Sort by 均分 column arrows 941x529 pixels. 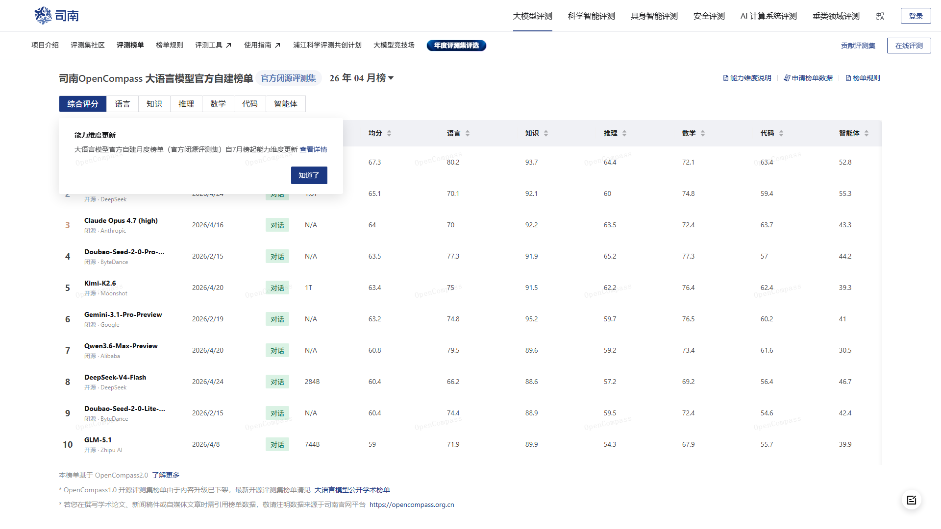coord(389,133)
